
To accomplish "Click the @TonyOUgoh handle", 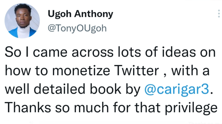I will pyautogui.click(x=77, y=29).
